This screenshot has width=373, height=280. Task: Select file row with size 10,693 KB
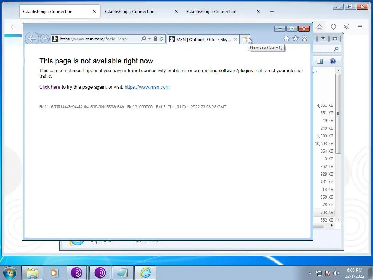point(324,144)
